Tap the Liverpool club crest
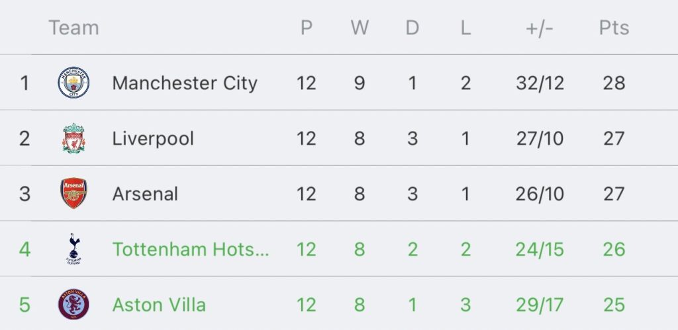The width and height of the screenshot is (678, 330). 73,138
